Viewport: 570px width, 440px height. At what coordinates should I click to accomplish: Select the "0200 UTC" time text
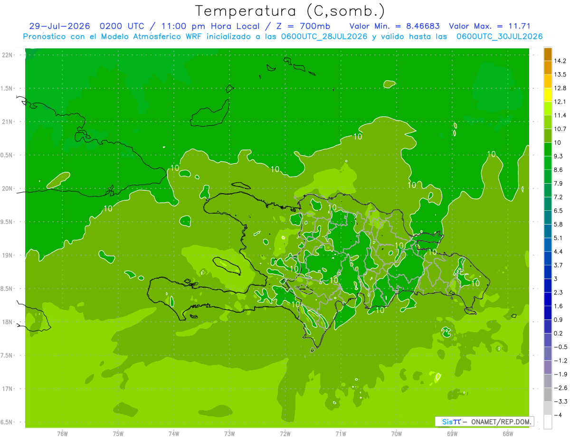[123, 26]
